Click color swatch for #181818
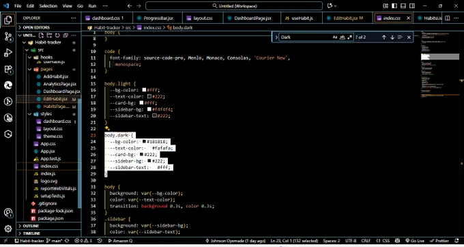Screen dimensions: 464x247 point(144,142)
